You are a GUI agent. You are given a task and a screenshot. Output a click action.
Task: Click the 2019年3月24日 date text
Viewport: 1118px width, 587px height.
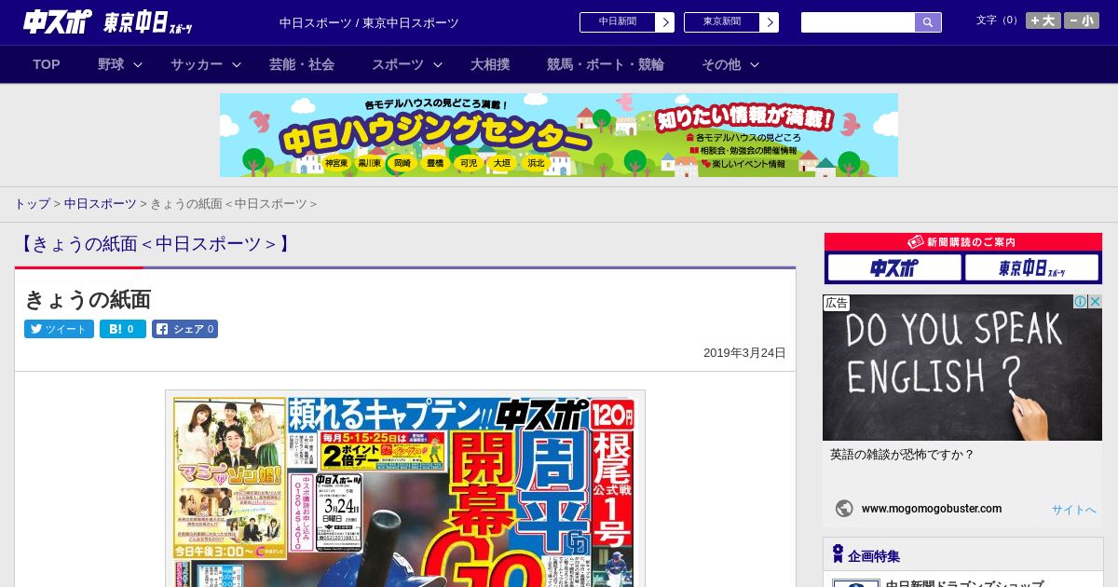tap(744, 353)
